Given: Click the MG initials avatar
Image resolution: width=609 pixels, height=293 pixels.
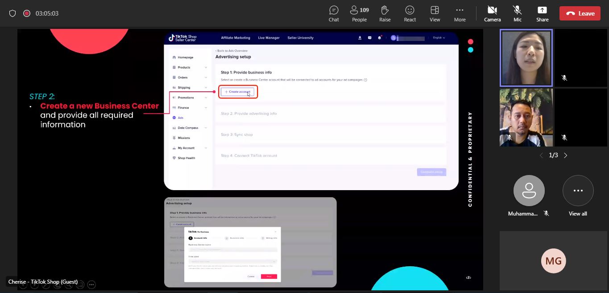Looking at the screenshot, I should (x=553, y=261).
